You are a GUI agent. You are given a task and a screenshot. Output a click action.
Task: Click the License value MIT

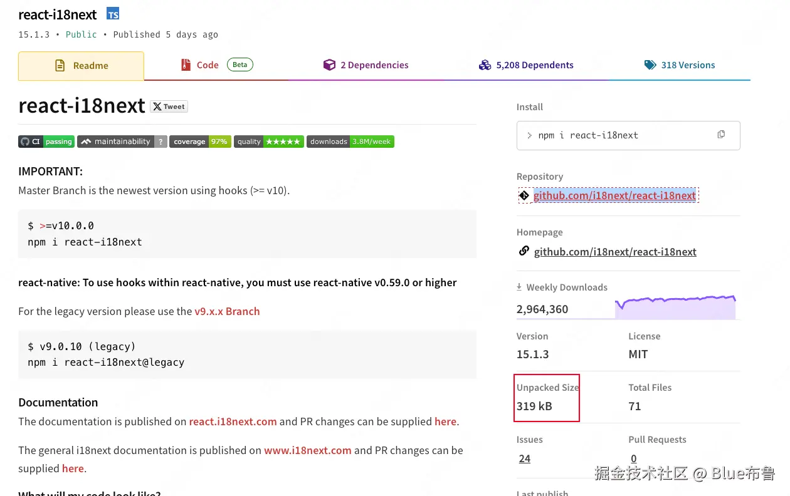coord(638,354)
